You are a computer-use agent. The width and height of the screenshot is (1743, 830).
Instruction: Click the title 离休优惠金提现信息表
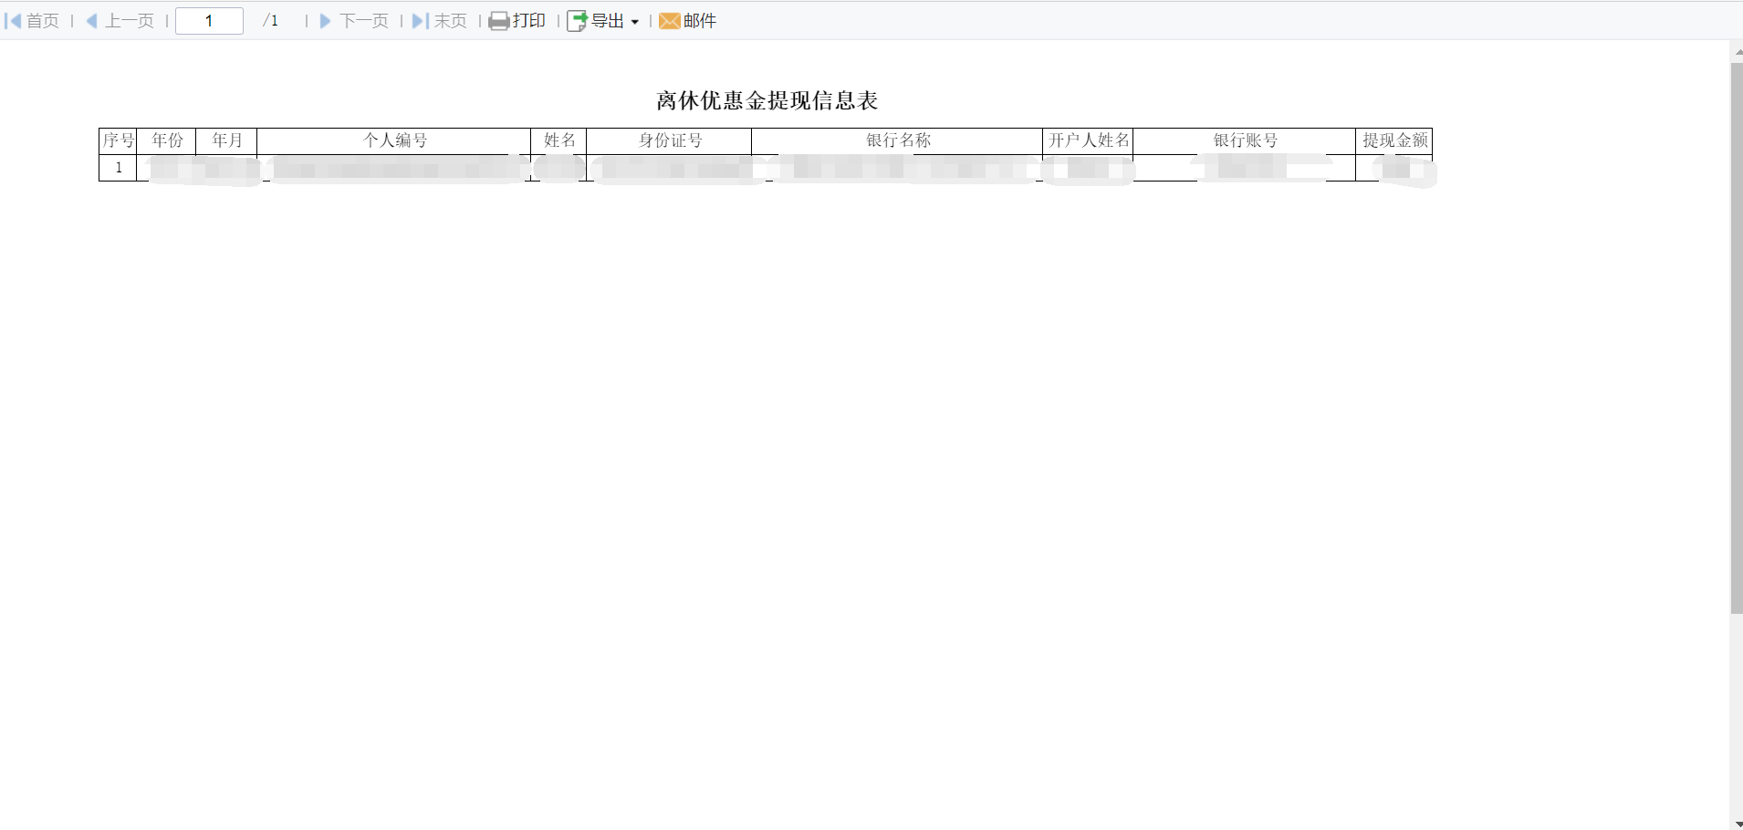coord(767,100)
